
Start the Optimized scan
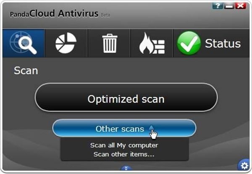click(126, 97)
